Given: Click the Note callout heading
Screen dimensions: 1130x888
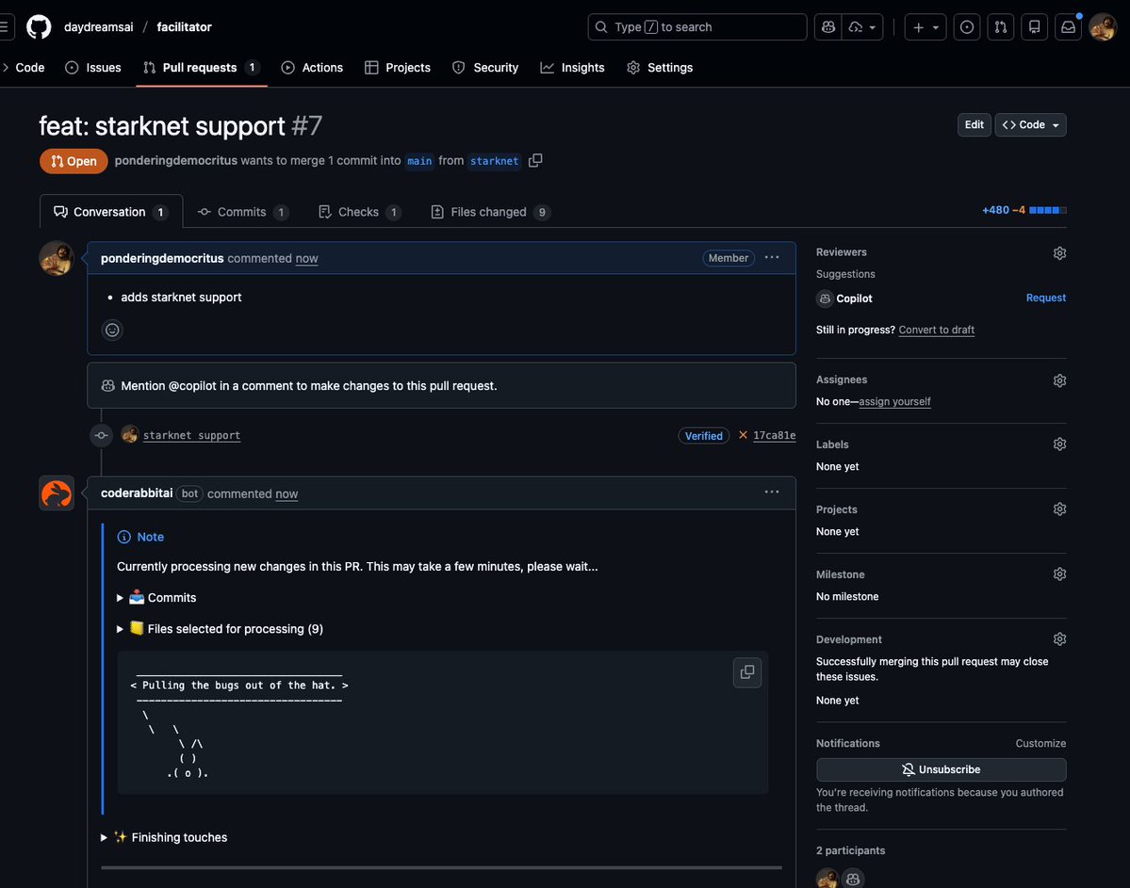Looking at the screenshot, I should pyautogui.click(x=140, y=538).
